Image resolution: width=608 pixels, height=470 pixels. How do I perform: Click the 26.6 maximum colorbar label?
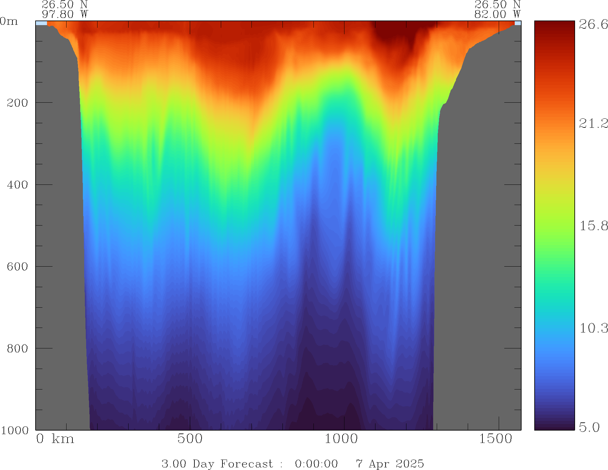point(593,24)
